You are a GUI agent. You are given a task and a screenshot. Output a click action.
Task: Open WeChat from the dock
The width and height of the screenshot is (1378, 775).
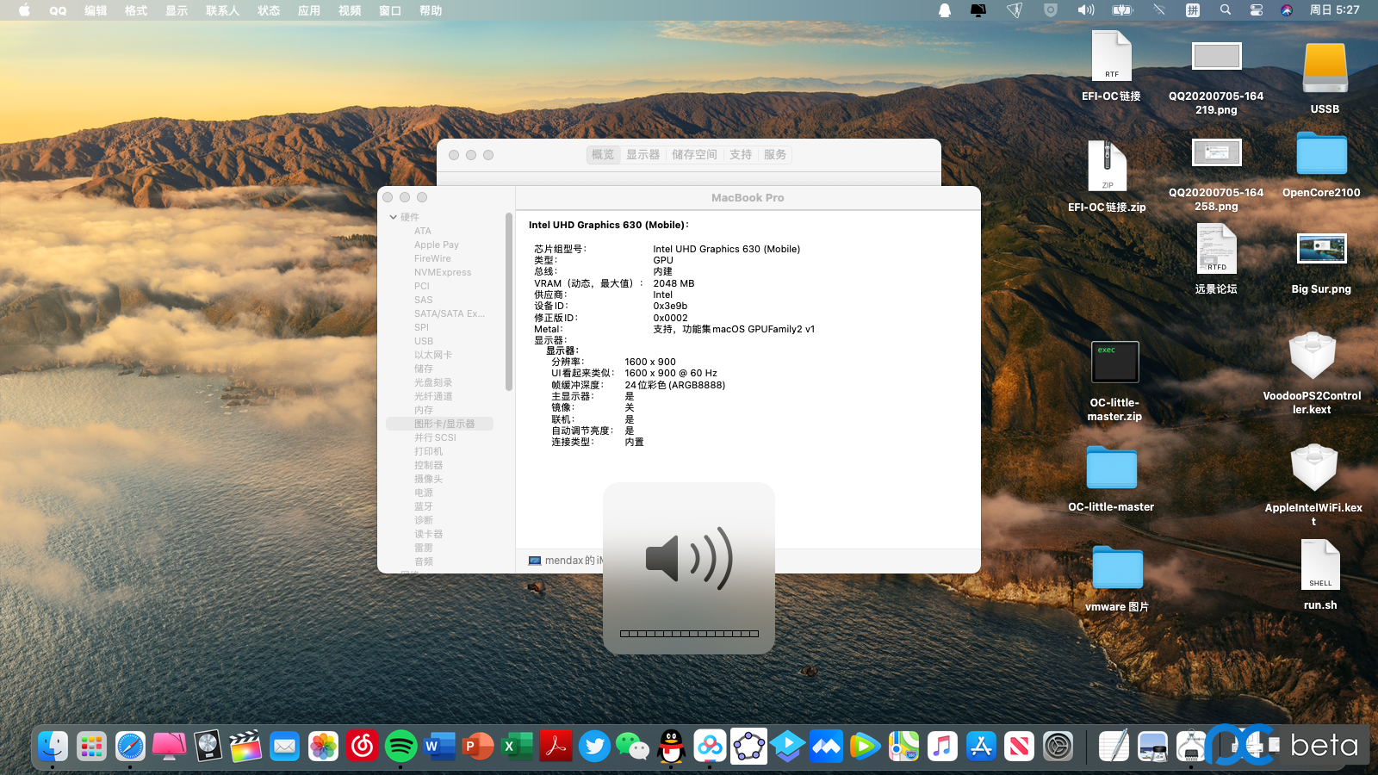pyautogui.click(x=633, y=746)
